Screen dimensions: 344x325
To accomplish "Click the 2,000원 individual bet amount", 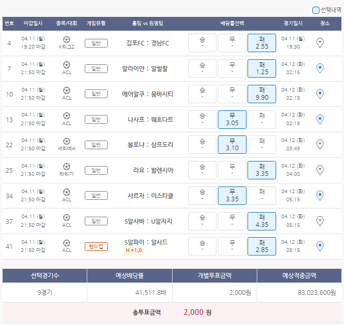I will [240, 292].
